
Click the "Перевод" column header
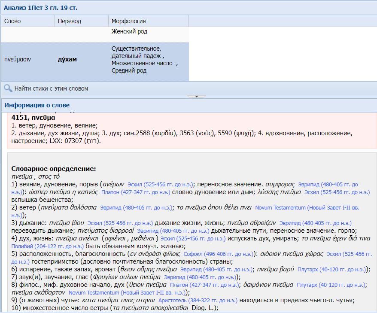tap(69, 21)
